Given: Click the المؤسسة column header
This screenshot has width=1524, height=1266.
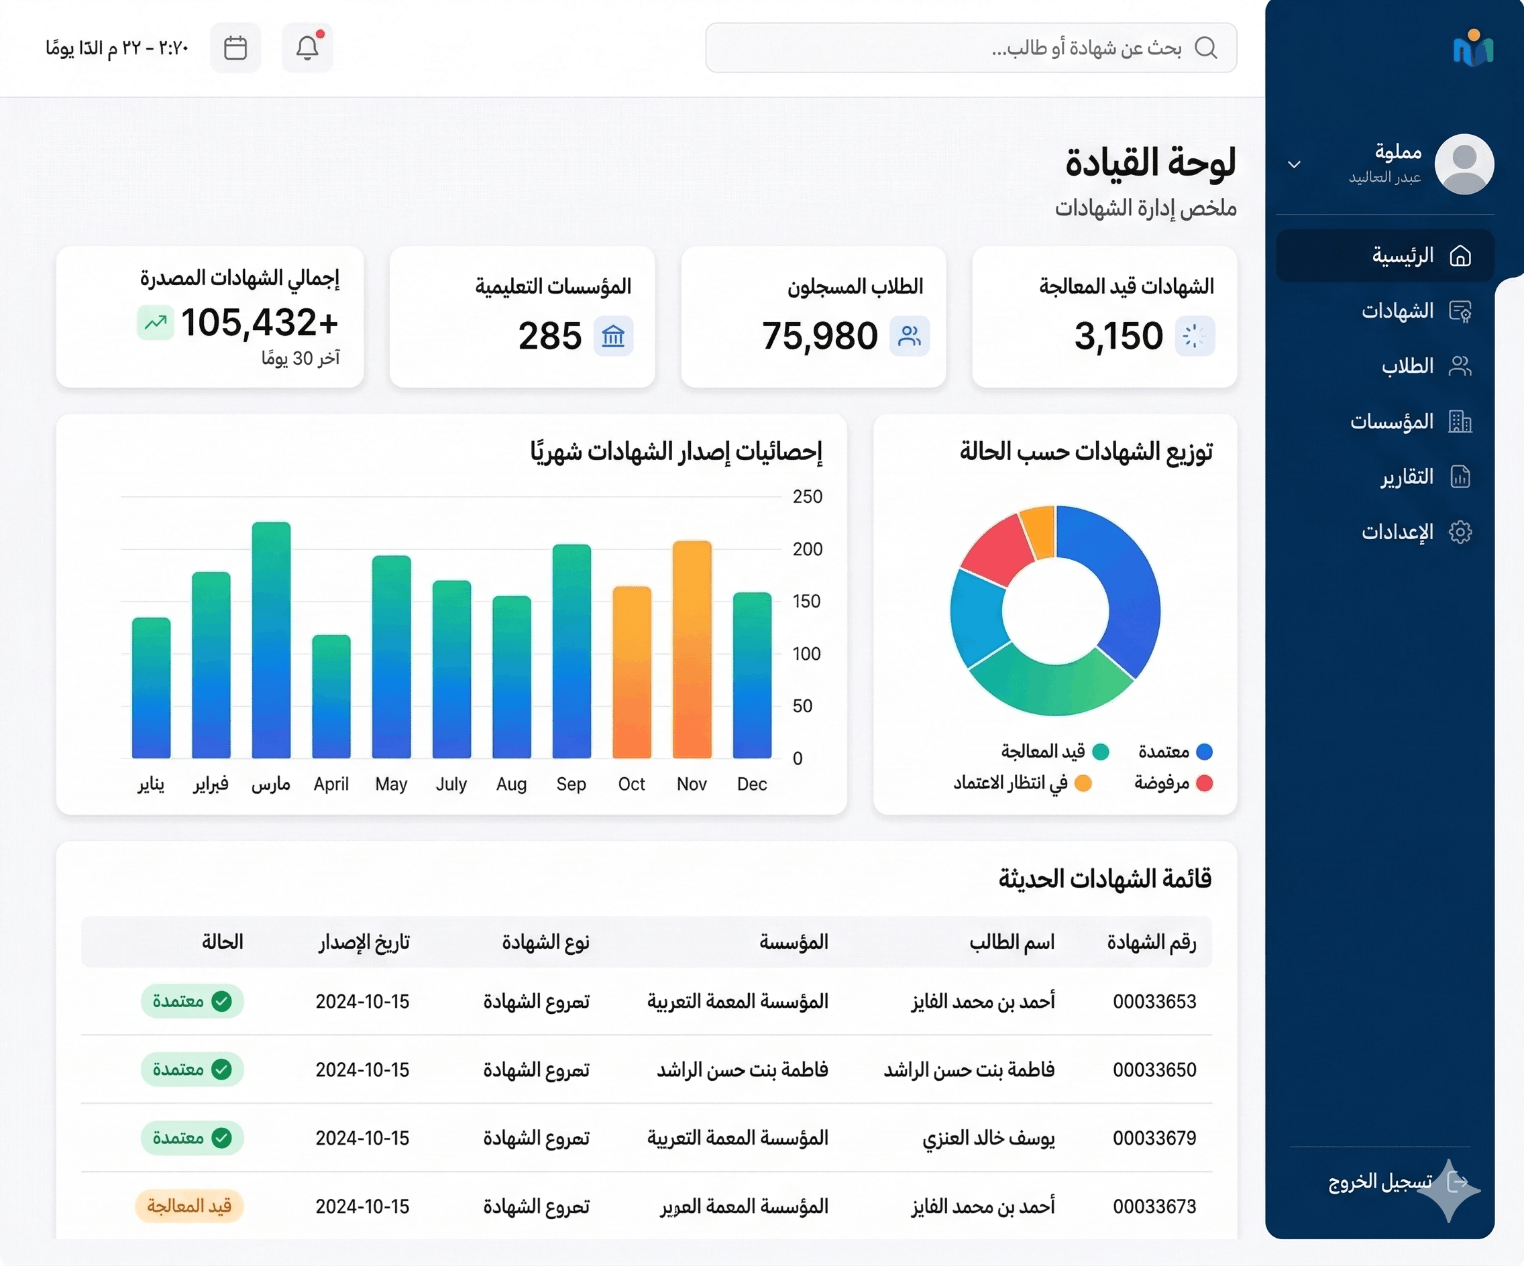Looking at the screenshot, I should point(794,941).
